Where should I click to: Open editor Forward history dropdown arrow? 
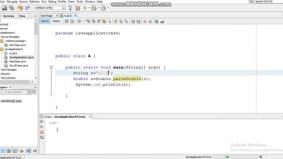point(83,21)
